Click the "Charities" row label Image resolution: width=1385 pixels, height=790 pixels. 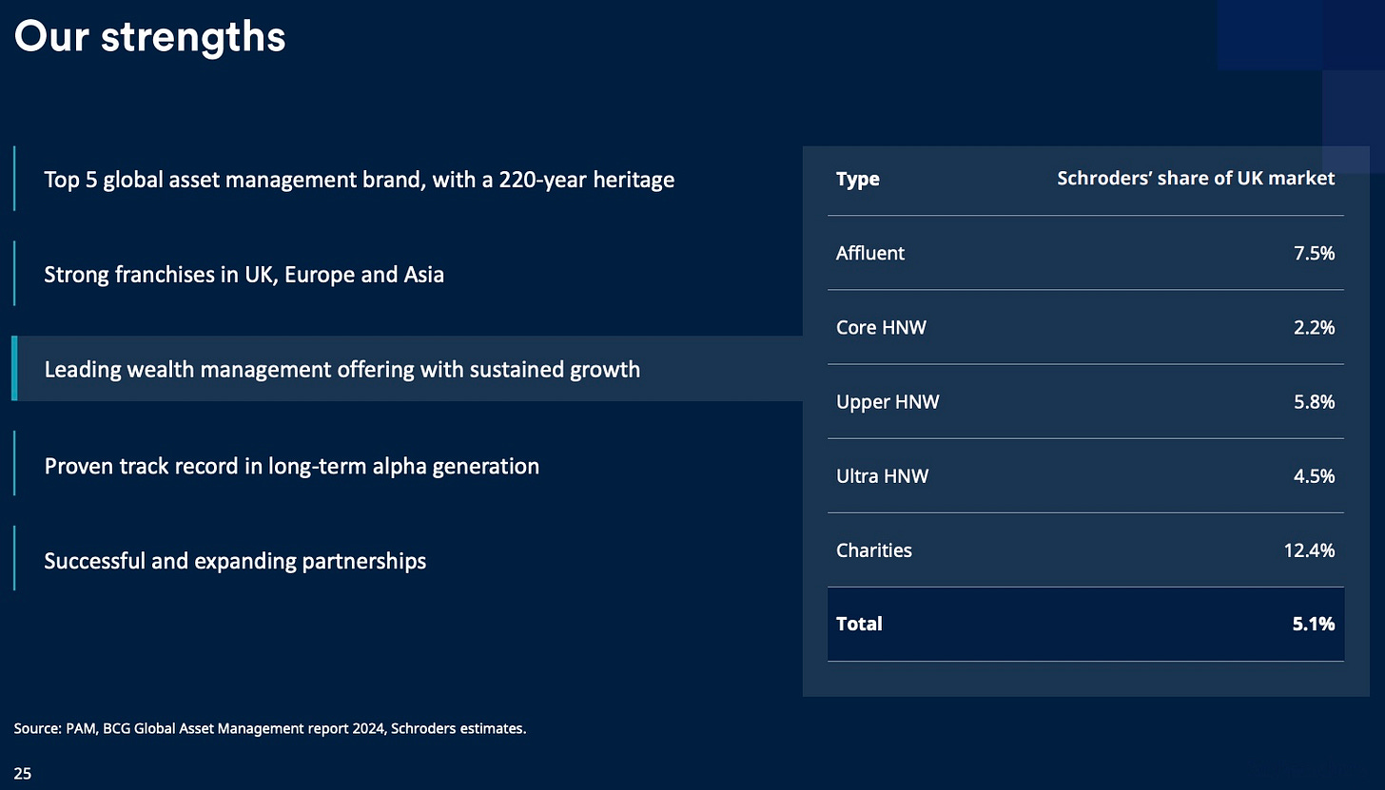(x=874, y=549)
